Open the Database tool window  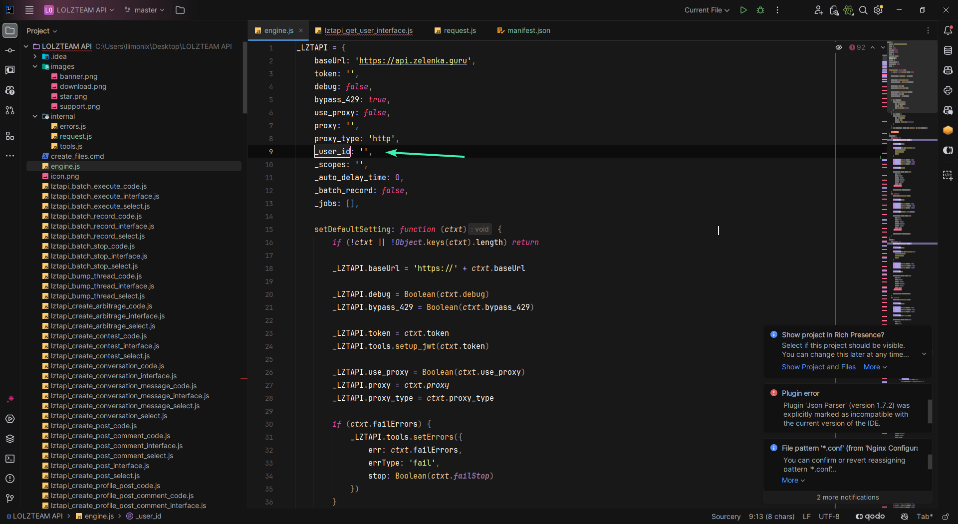click(x=948, y=50)
